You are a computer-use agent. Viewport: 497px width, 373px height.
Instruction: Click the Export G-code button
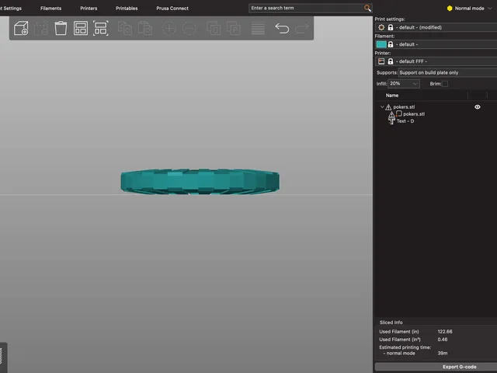click(x=436, y=367)
